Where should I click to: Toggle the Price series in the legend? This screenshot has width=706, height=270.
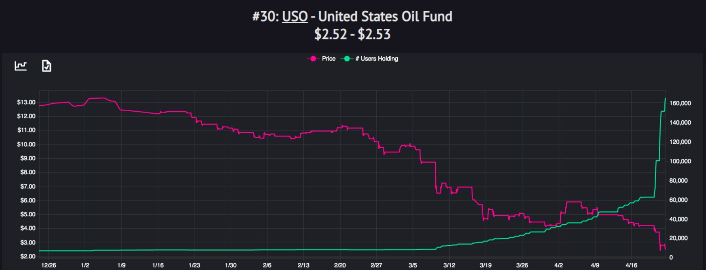(328, 59)
